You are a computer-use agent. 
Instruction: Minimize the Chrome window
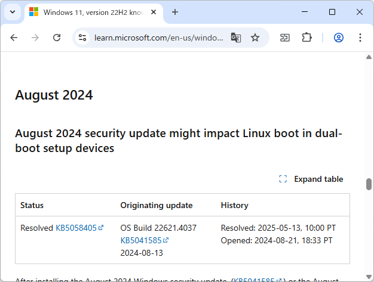point(305,12)
